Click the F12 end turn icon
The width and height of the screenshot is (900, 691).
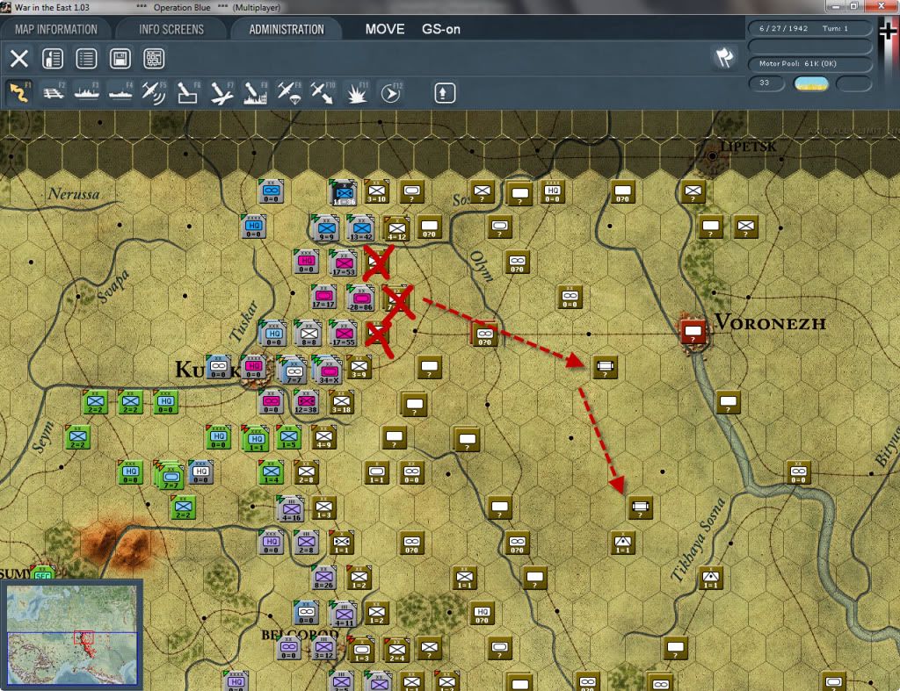[x=391, y=92]
